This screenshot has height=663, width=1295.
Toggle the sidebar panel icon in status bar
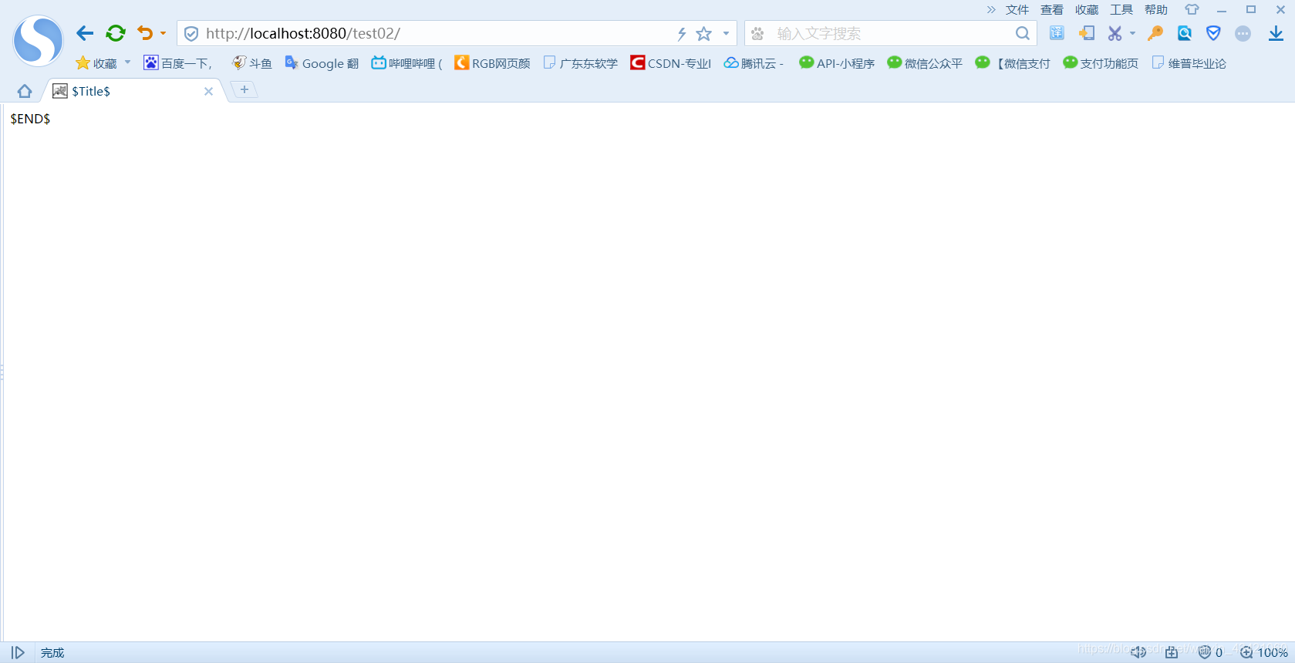pos(18,652)
